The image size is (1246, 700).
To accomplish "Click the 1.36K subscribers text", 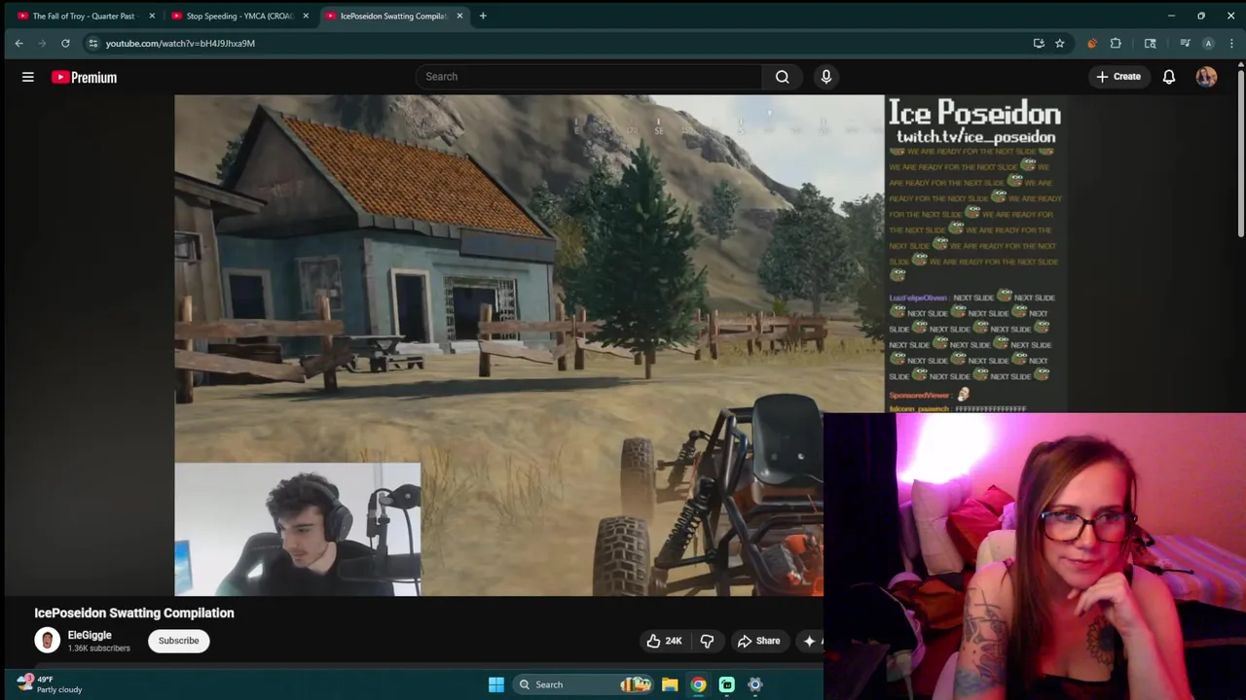I will click(x=98, y=648).
